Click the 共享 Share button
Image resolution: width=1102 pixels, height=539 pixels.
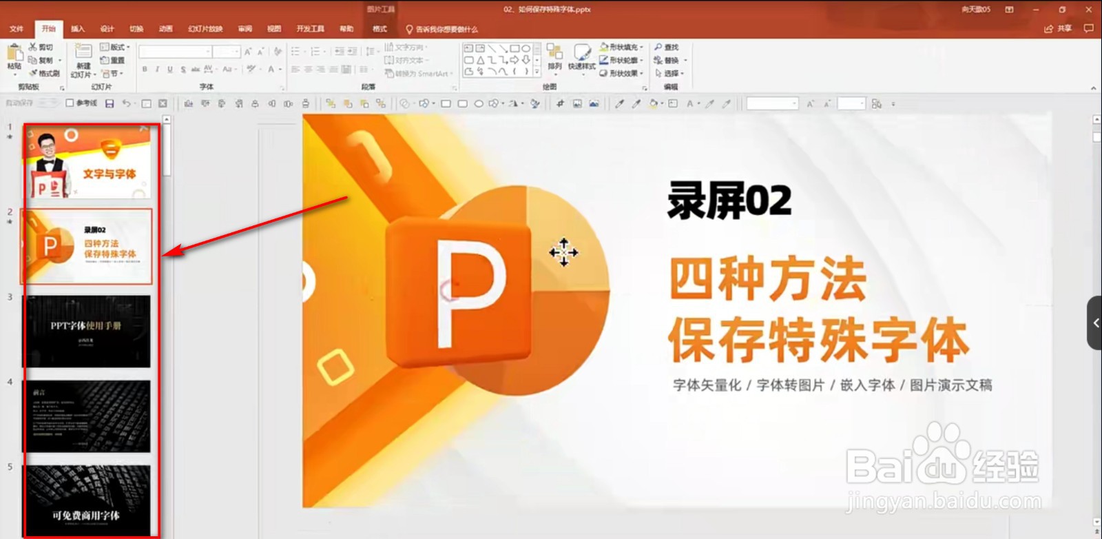coord(1059,28)
